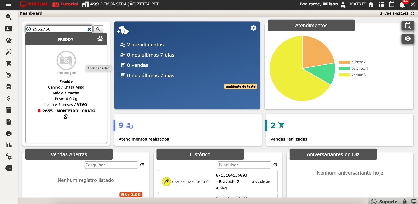
Task: Click the printer icon in sidebar
Action: point(9,133)
